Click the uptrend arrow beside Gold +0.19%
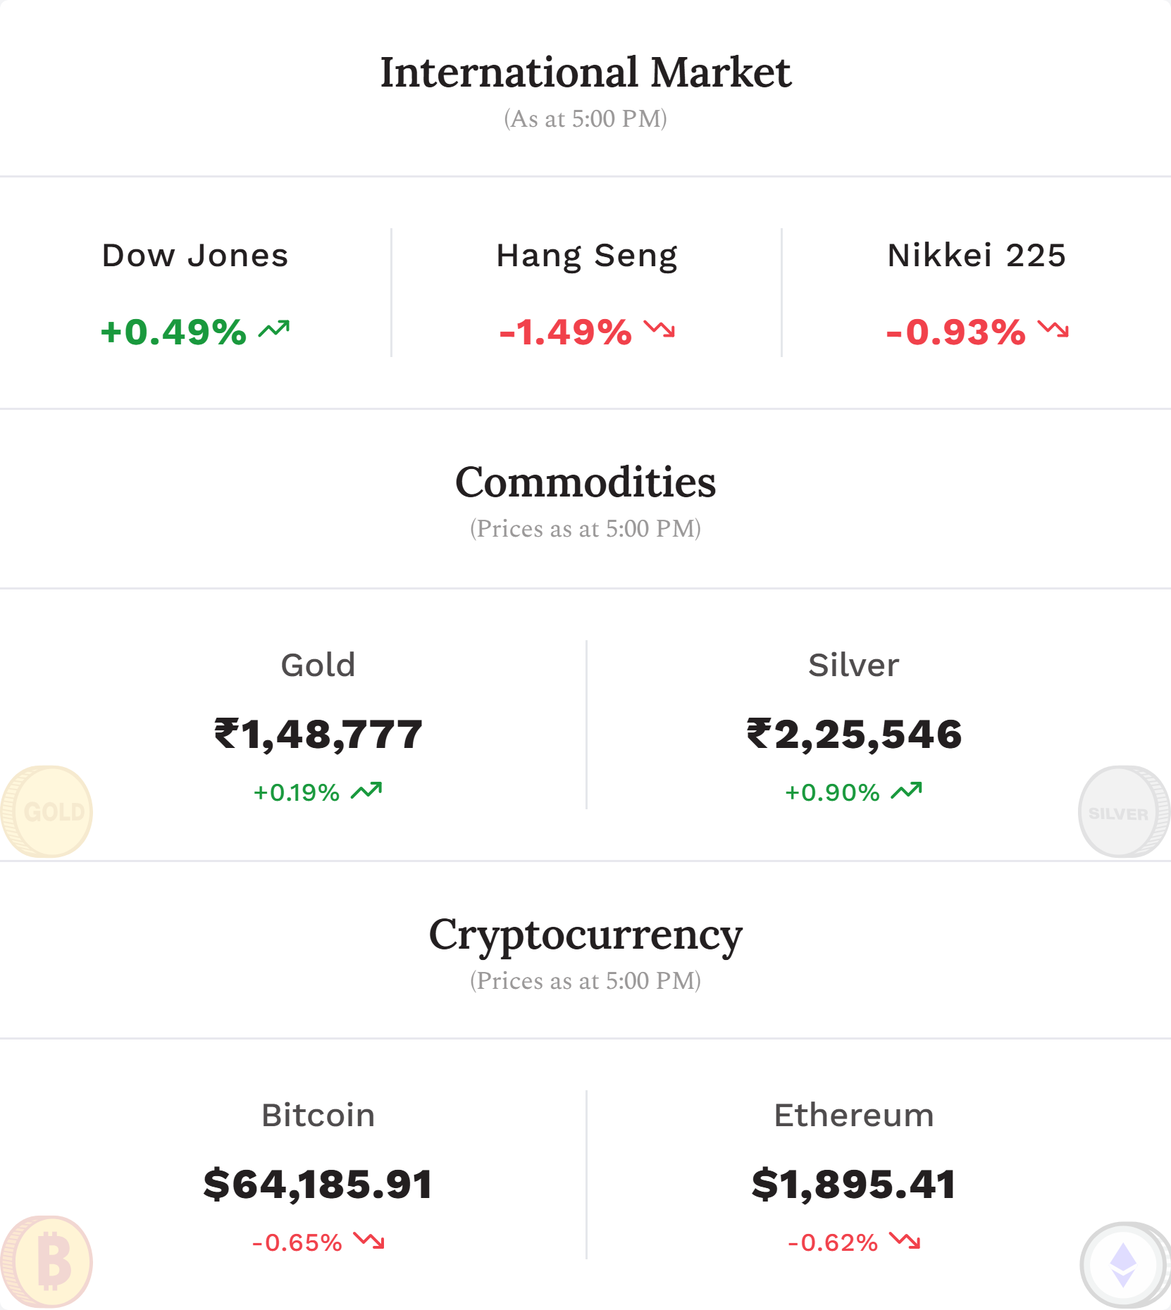Image resolution: width=1171 pixels, height=1310 pixels. [x=366, y=791]
